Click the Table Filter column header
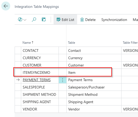 point(130,43)
